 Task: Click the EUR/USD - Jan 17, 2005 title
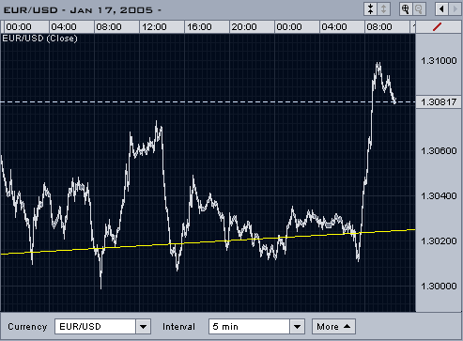click(x=82, y=10)
